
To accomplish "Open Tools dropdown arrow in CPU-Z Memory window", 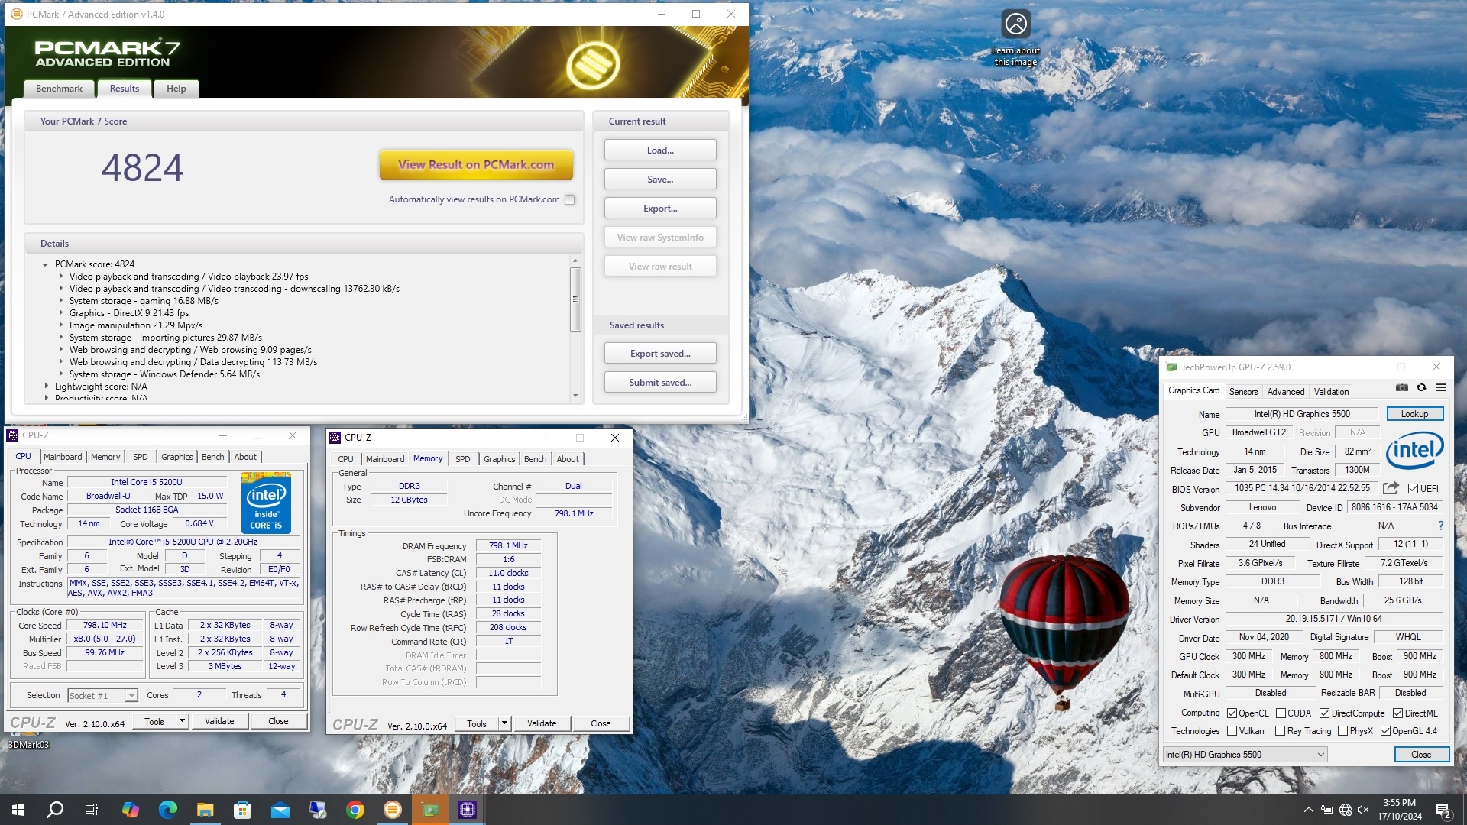I will (504, 723).
